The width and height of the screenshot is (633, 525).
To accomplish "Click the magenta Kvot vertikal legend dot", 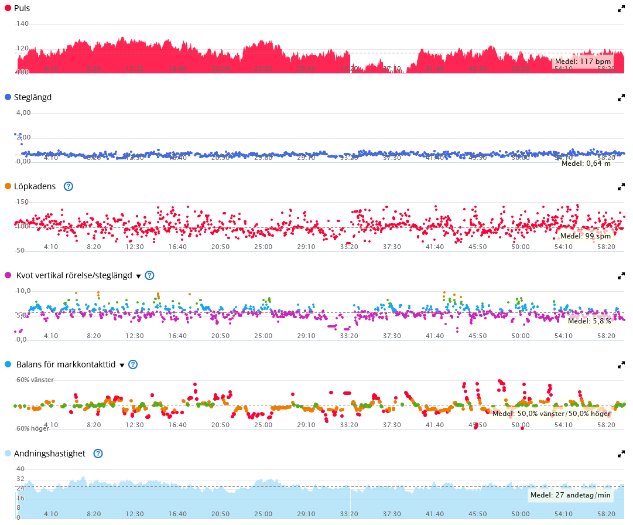I will coord(8,275).
